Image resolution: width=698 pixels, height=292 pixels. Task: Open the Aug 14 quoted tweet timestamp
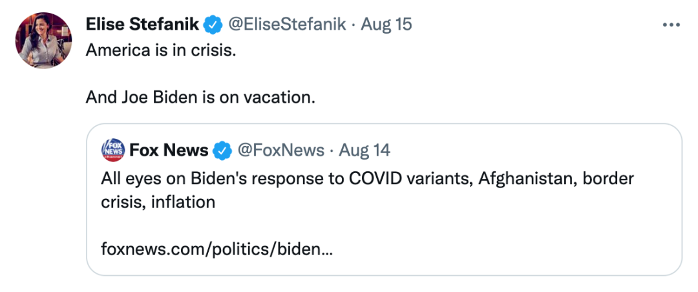(365, 151)
